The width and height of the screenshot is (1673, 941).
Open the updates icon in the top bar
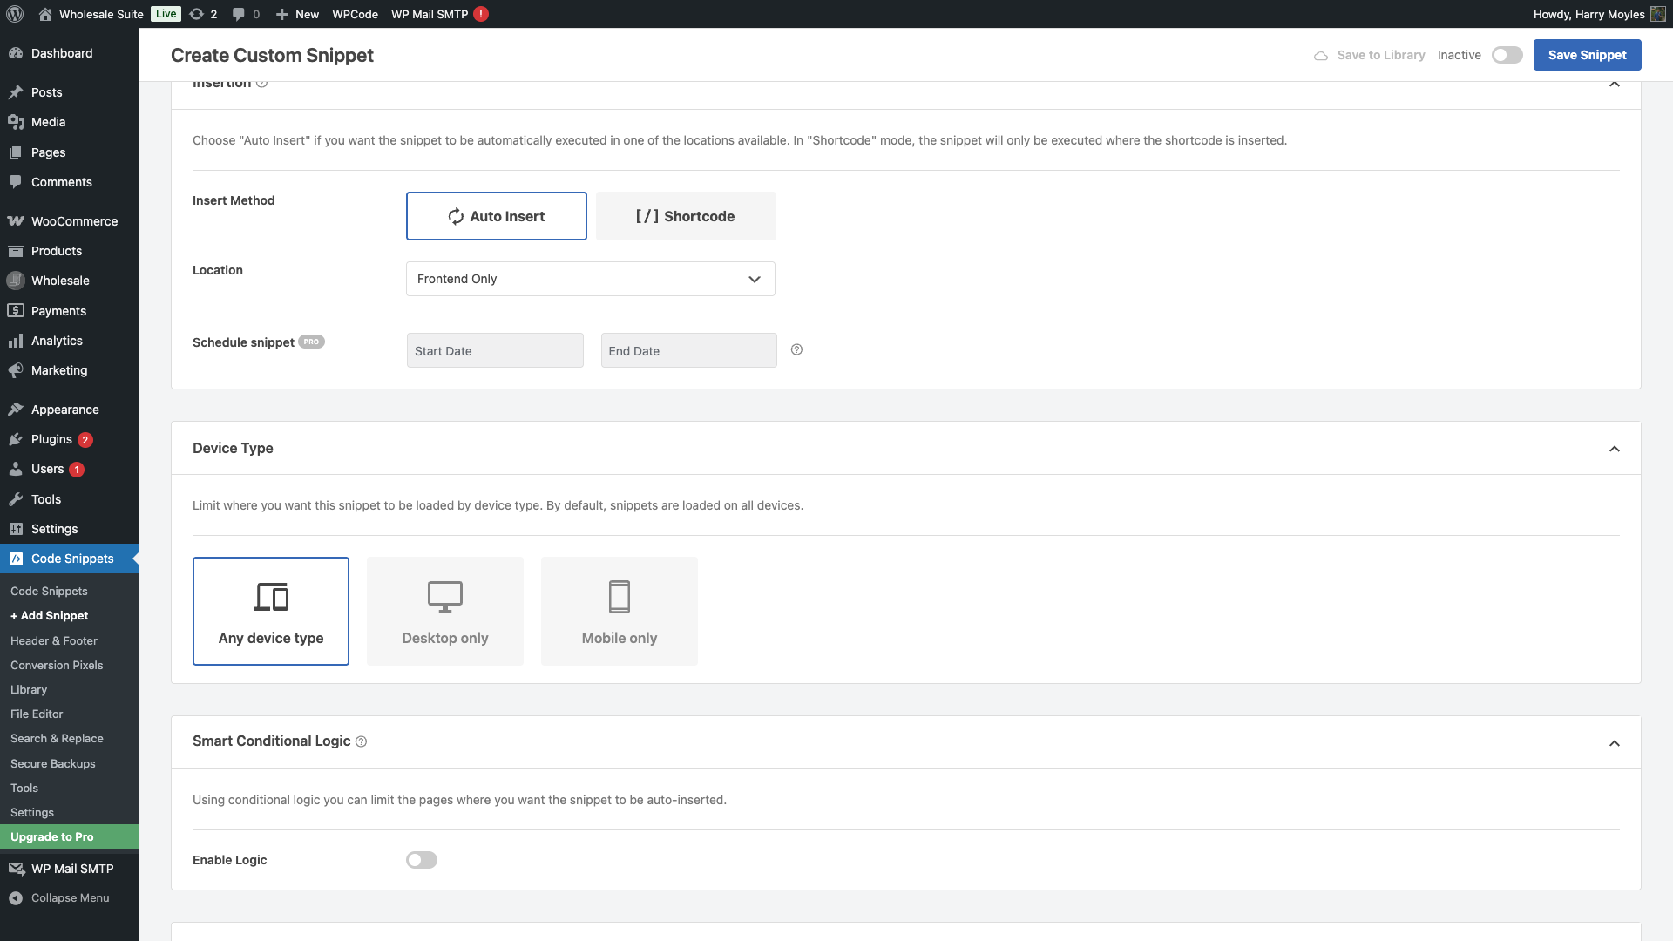coord(198,14)
